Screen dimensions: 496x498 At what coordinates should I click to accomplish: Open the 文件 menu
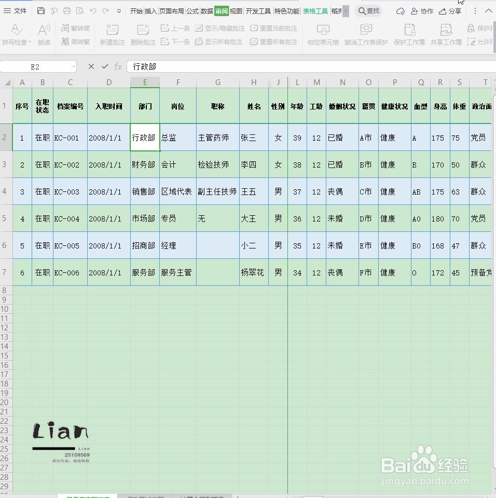[15, 11]
